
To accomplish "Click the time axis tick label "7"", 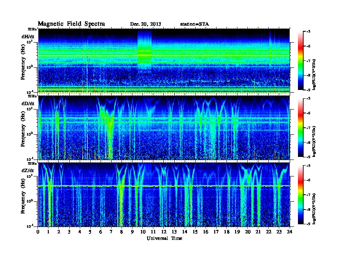I will click(x=111, y=232).
